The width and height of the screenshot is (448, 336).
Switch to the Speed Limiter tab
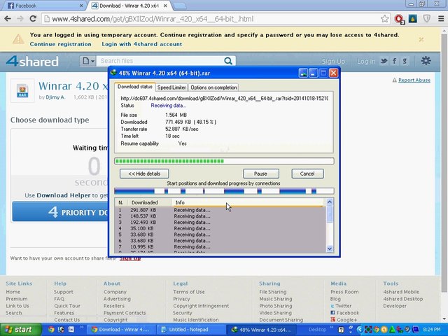point(171,87)
